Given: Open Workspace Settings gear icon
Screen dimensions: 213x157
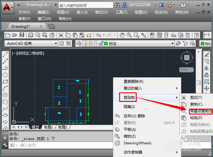Looking at the screenshot, I should click(x=62, y=43).
